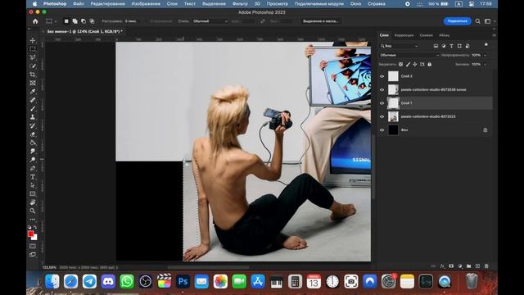Select the Brush tool

(x=33, y=109)
